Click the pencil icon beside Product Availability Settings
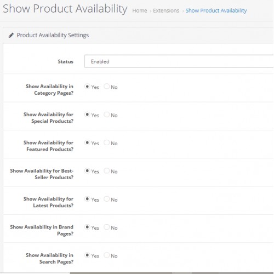Image resolution: width=274 pixels, height=274 pixels. coord(11,35)
